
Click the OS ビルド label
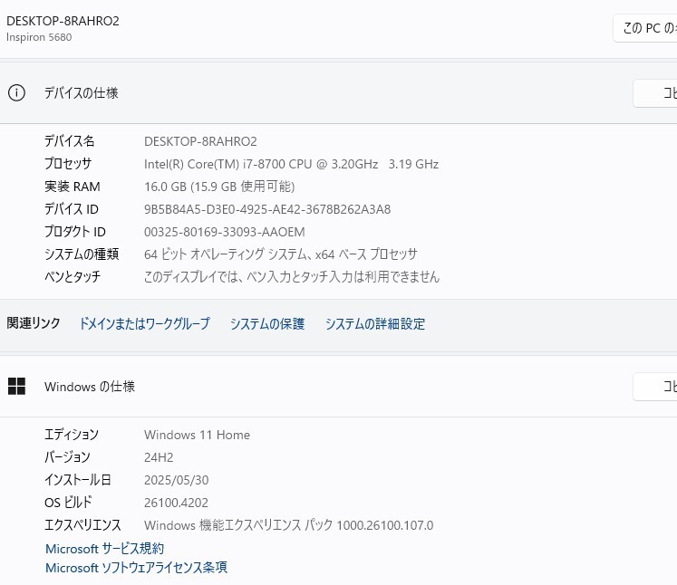68,502
